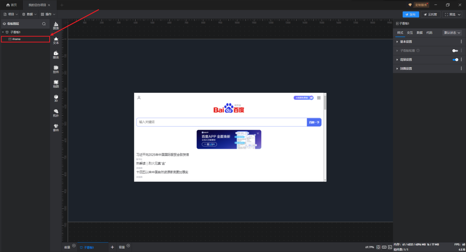Click the 69.79% zoom value
466x252 pixels.
point(369,247)
